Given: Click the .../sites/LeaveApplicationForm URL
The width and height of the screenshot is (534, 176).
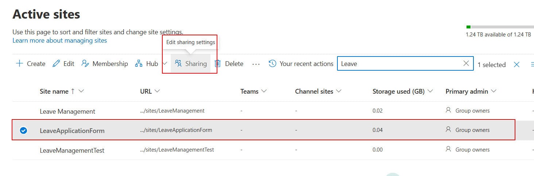Looking at the screenshot, I should point(176,130).
